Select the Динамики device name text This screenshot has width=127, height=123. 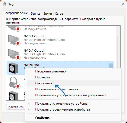pos(31,65)
